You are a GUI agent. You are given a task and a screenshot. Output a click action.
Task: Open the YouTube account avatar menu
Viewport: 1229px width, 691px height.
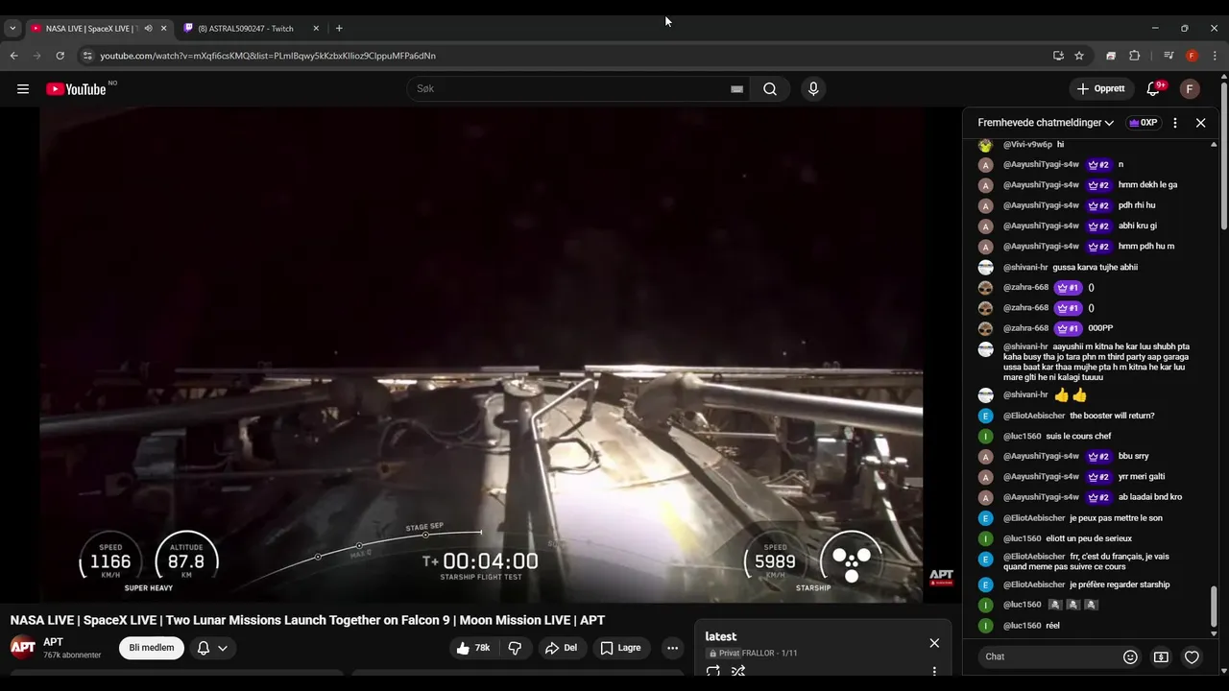point(1190,89)
